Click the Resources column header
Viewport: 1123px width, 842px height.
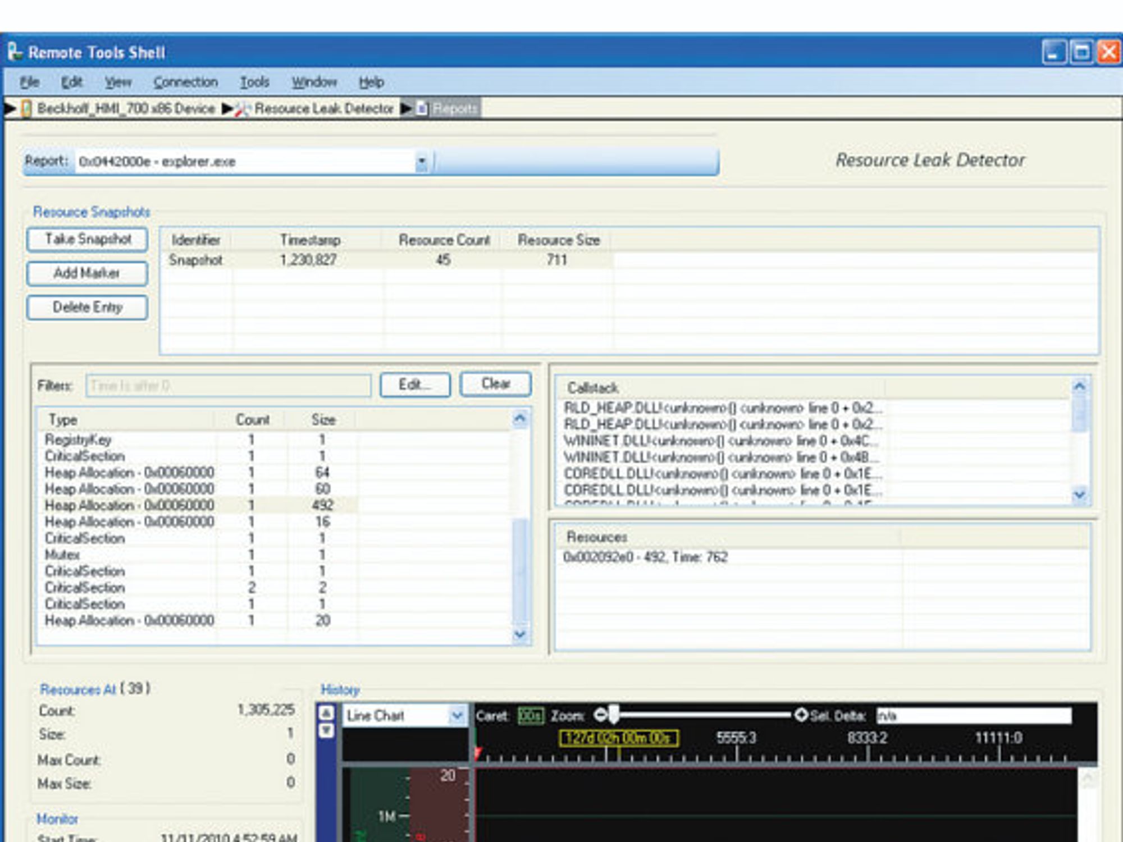[729, 537]
